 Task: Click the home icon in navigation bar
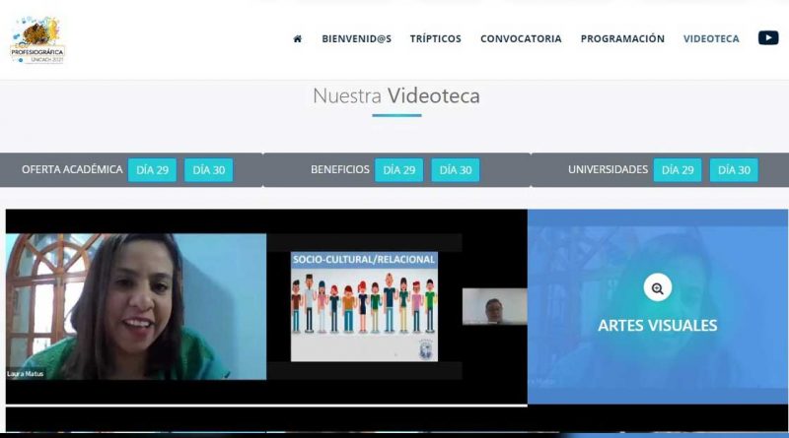tap(297, 39)
